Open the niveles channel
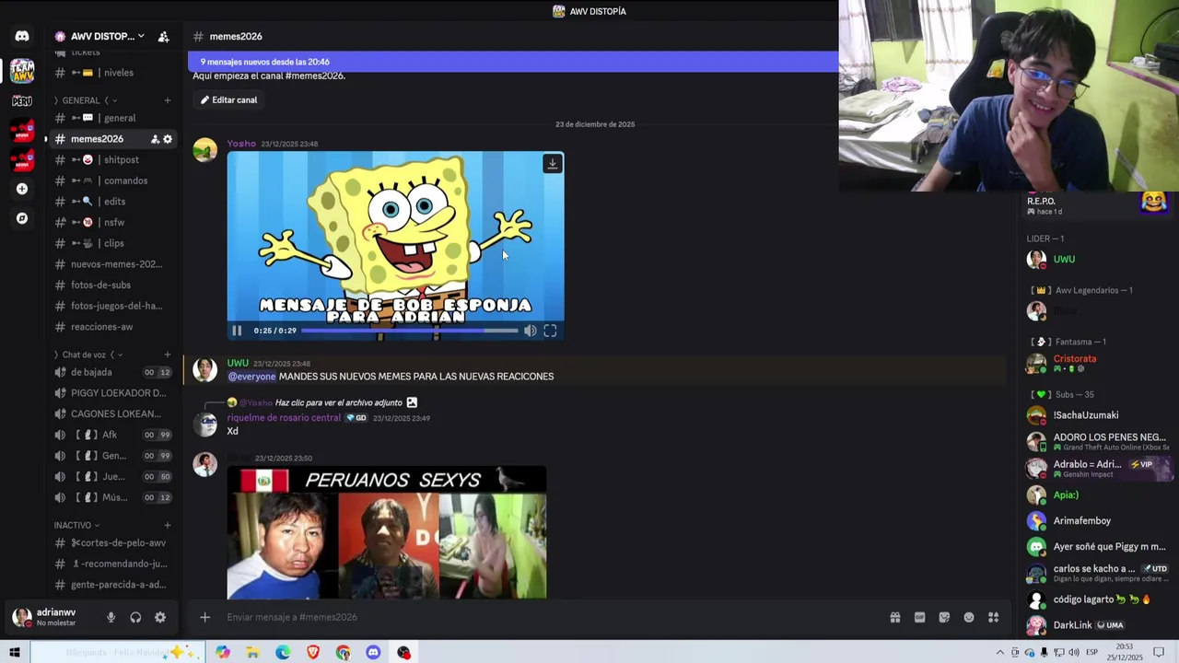Screen dimensions: 1179x663 112,73
